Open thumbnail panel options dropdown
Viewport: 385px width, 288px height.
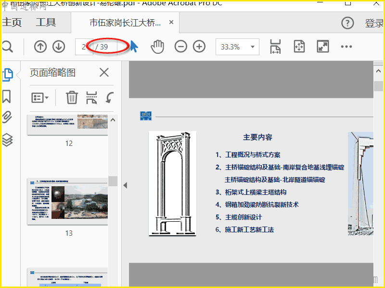tap(40, 98)
